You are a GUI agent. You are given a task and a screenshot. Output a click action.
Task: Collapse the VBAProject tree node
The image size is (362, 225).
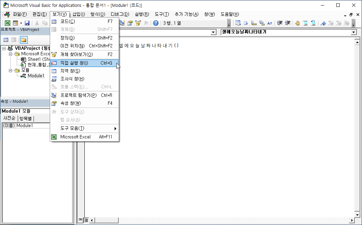pos(4,48)
